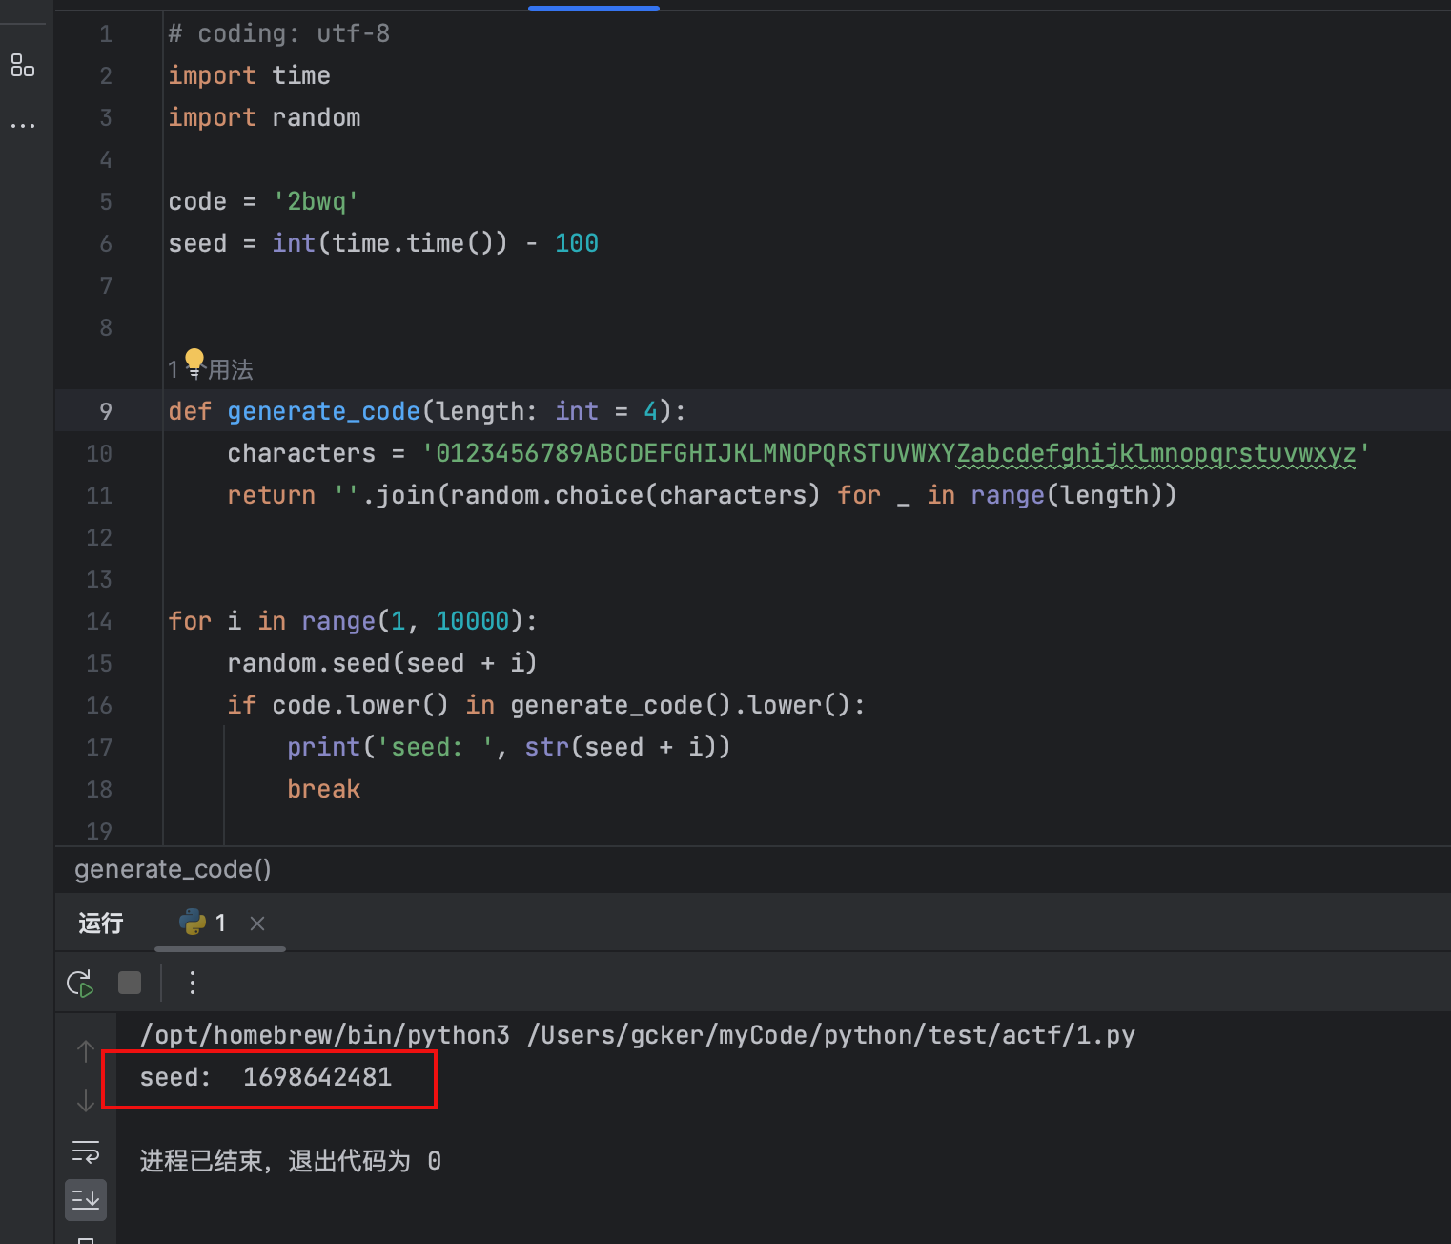The image size is (1451, 1244).
Task: Click the Stop process square button
Action: [130, 983]
